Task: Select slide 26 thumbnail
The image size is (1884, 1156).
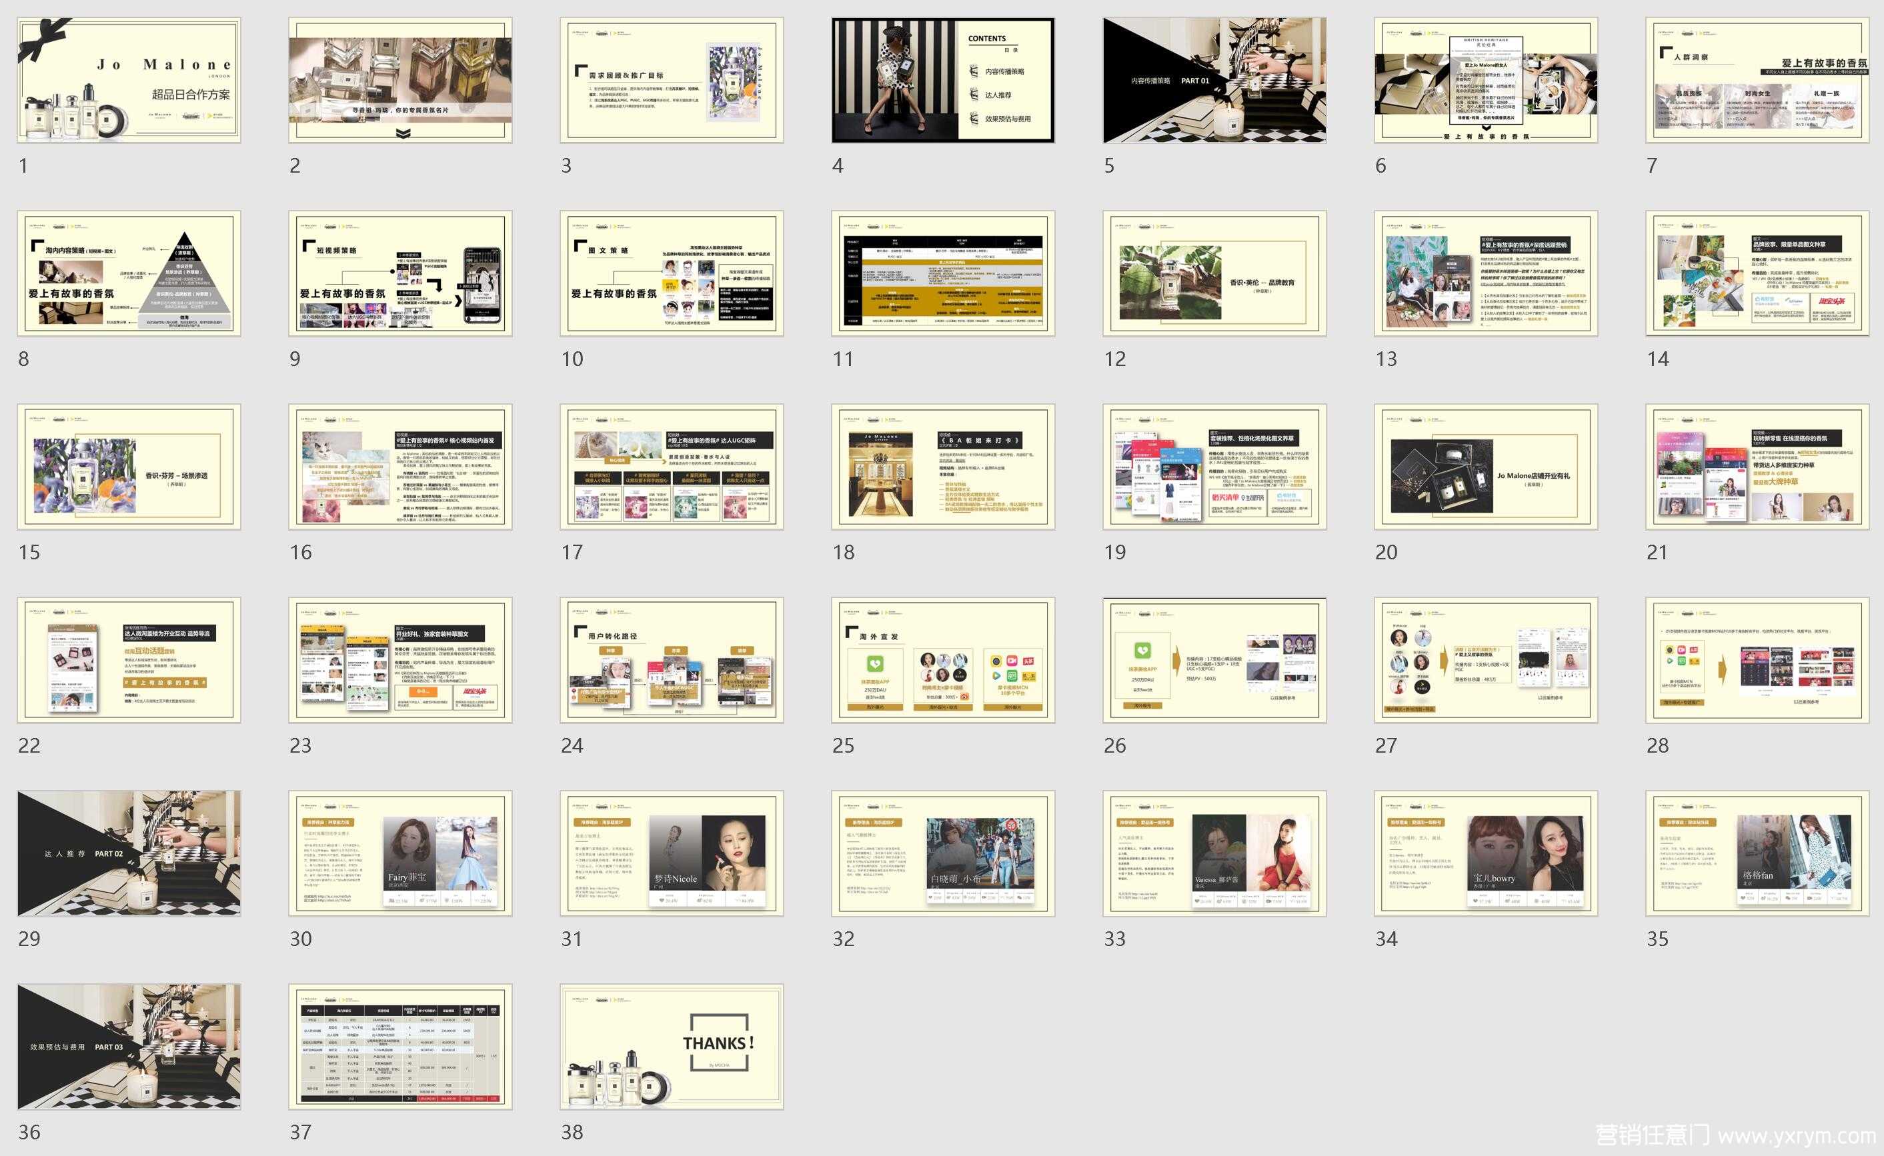Action: tap(1215, 661)
